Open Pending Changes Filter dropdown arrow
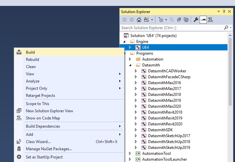Screen dimensions: 235x162 [166, 20]
